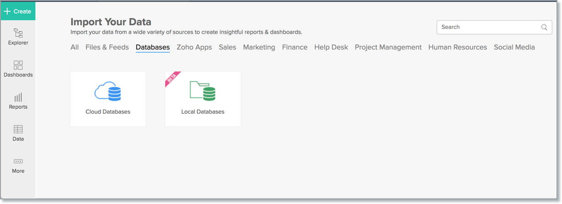Image resolution: width=562 pixels, height=204 pixels.
Task: Open the Zoho Apps tab
Action: coord(194,47)
